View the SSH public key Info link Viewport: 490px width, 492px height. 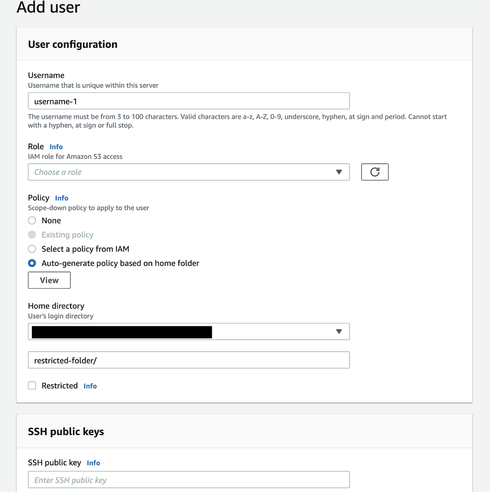(x=93, y=463)
